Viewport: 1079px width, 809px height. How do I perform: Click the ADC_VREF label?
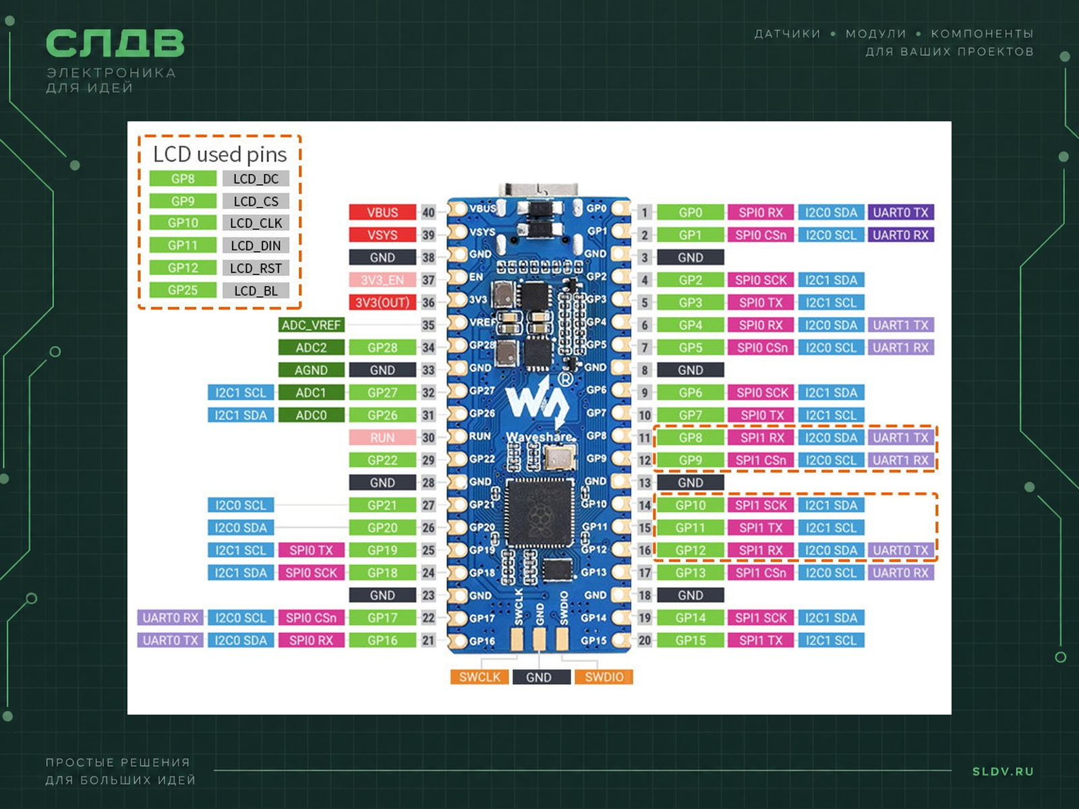coord(311,325)
